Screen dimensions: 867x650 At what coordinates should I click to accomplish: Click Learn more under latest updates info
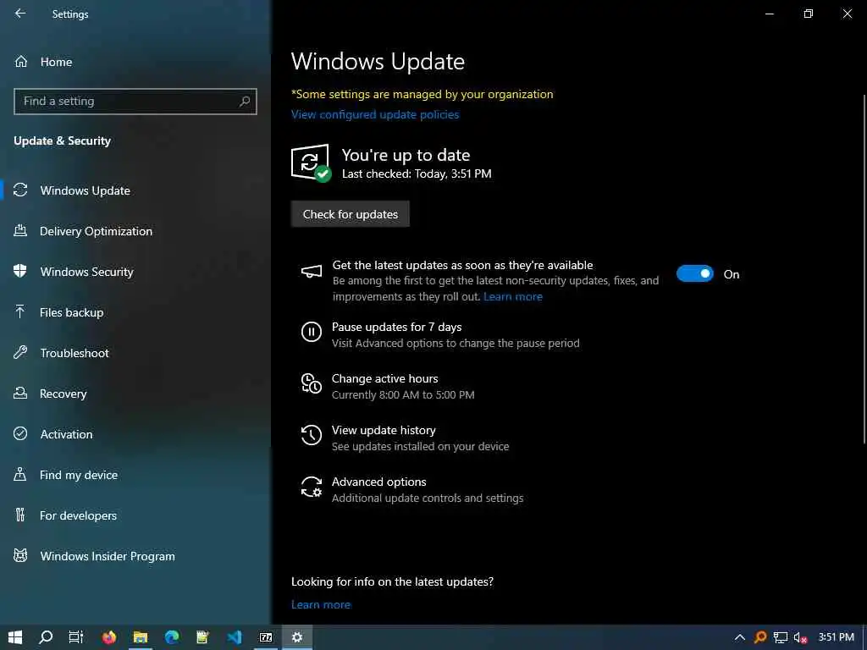click(321, 604)
